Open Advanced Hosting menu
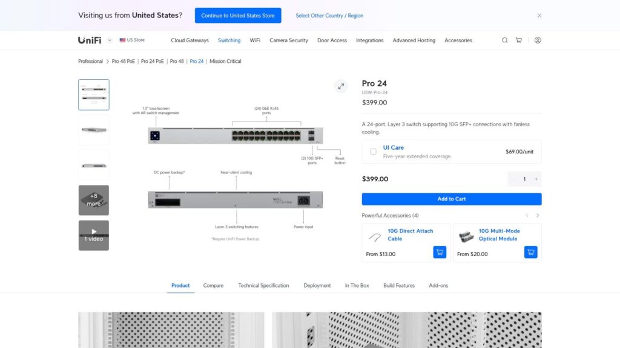 pyautogui.click(x=414, y=40)
